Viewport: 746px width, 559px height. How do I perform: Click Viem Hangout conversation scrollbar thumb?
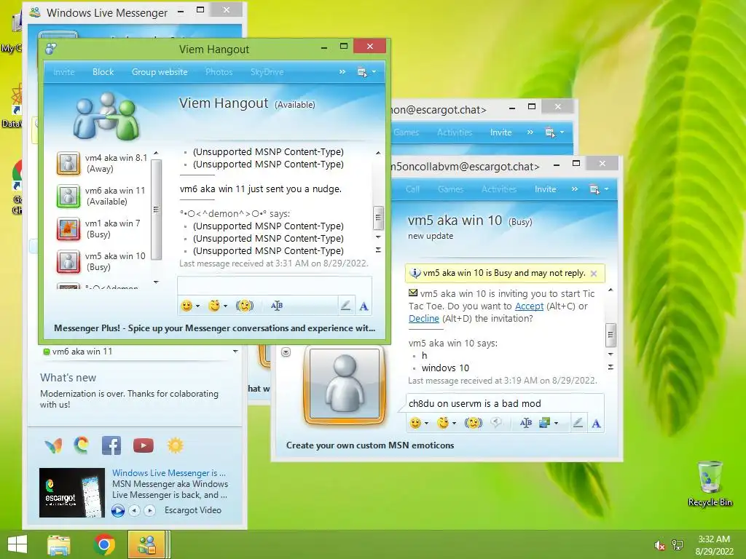click(x=378, y=218)
